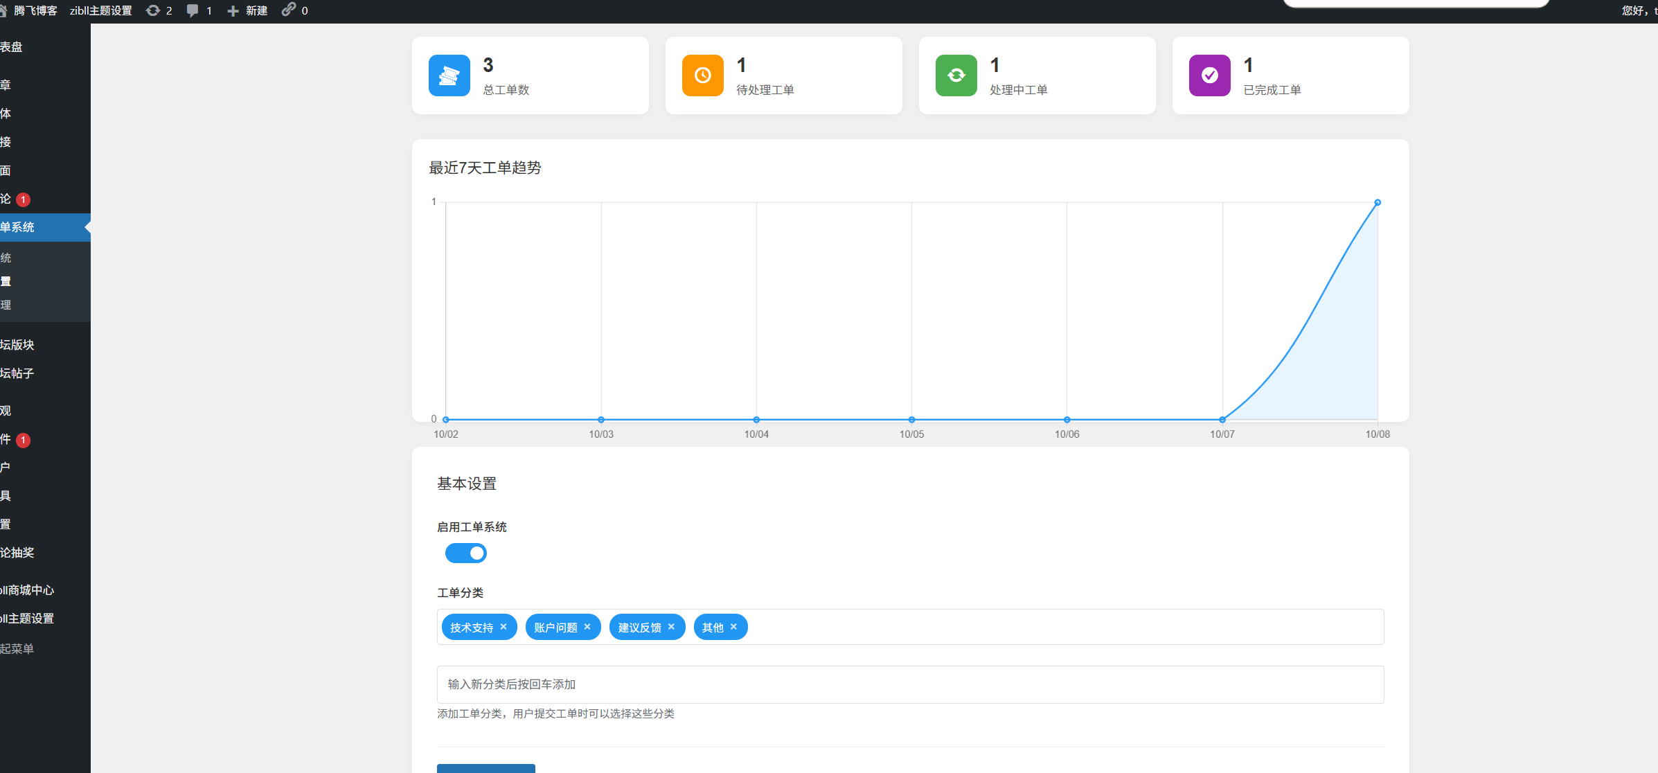This screenshot has width=1658, height=773.
Task: Remove the 其他 category tag
Action: pyautogui.click(x=733, y=627)
